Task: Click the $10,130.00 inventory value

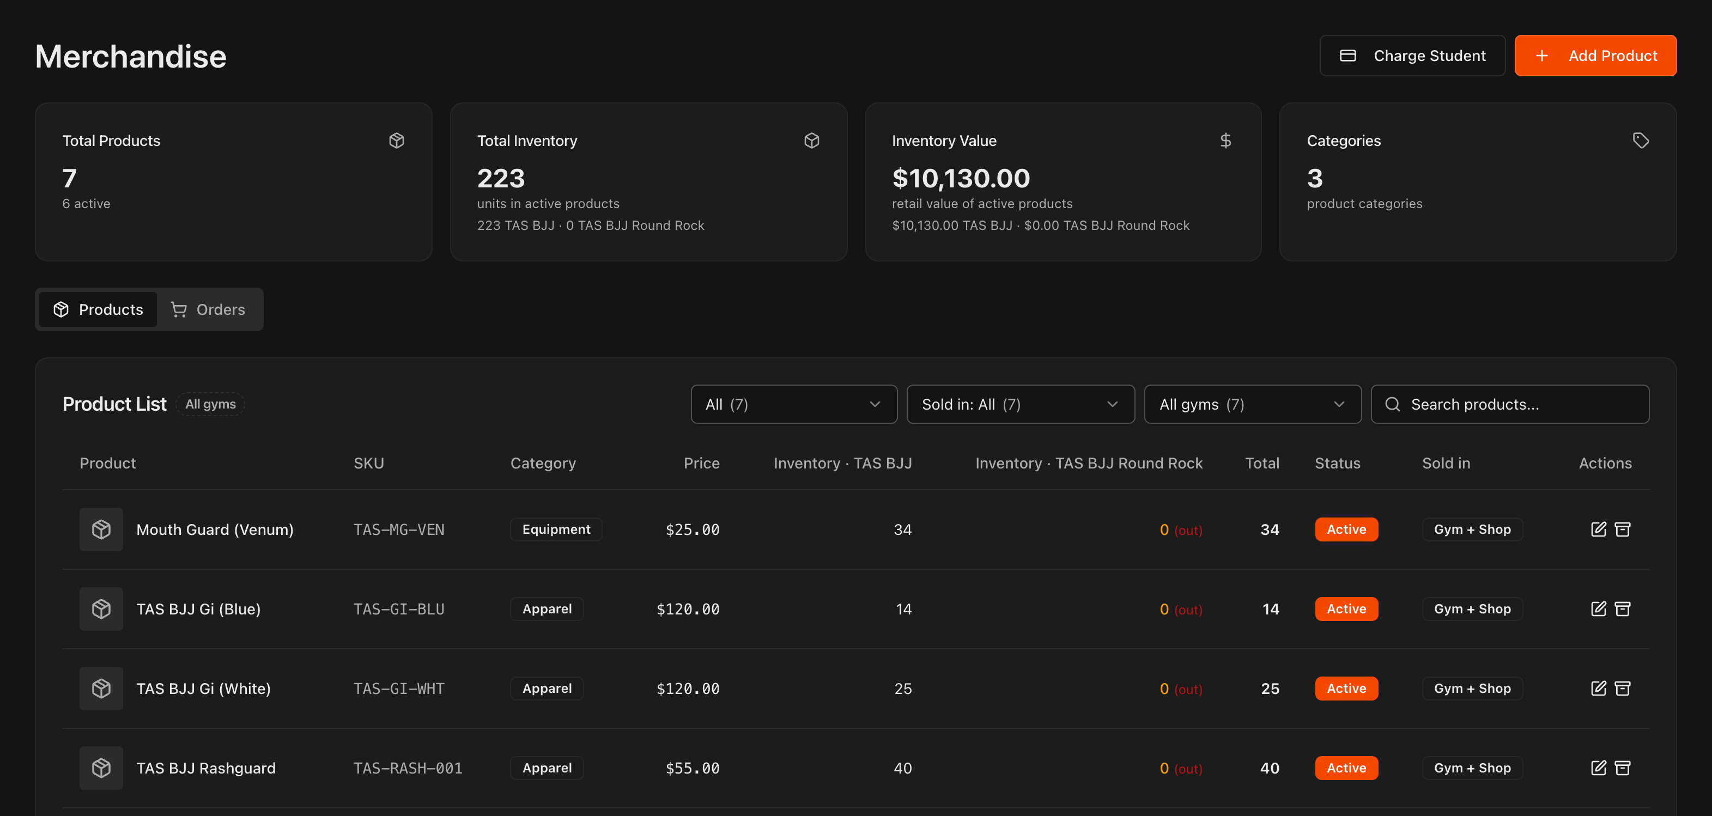Action: coord(961,178)
